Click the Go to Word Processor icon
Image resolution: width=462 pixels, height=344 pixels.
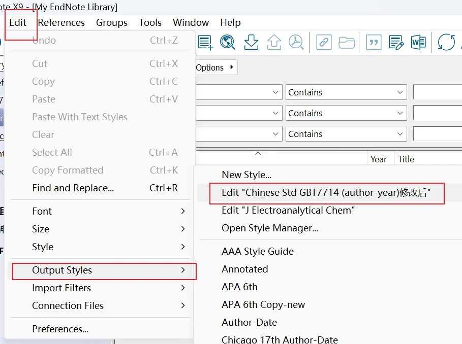[x=418, y=42]
